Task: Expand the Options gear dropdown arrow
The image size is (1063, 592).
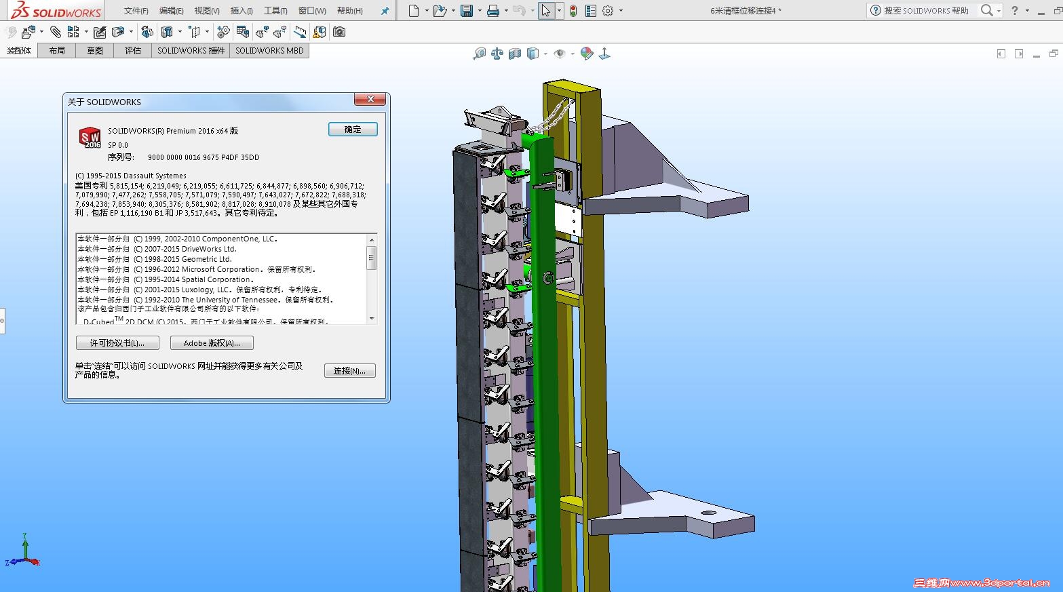Action: pos(621,11)
